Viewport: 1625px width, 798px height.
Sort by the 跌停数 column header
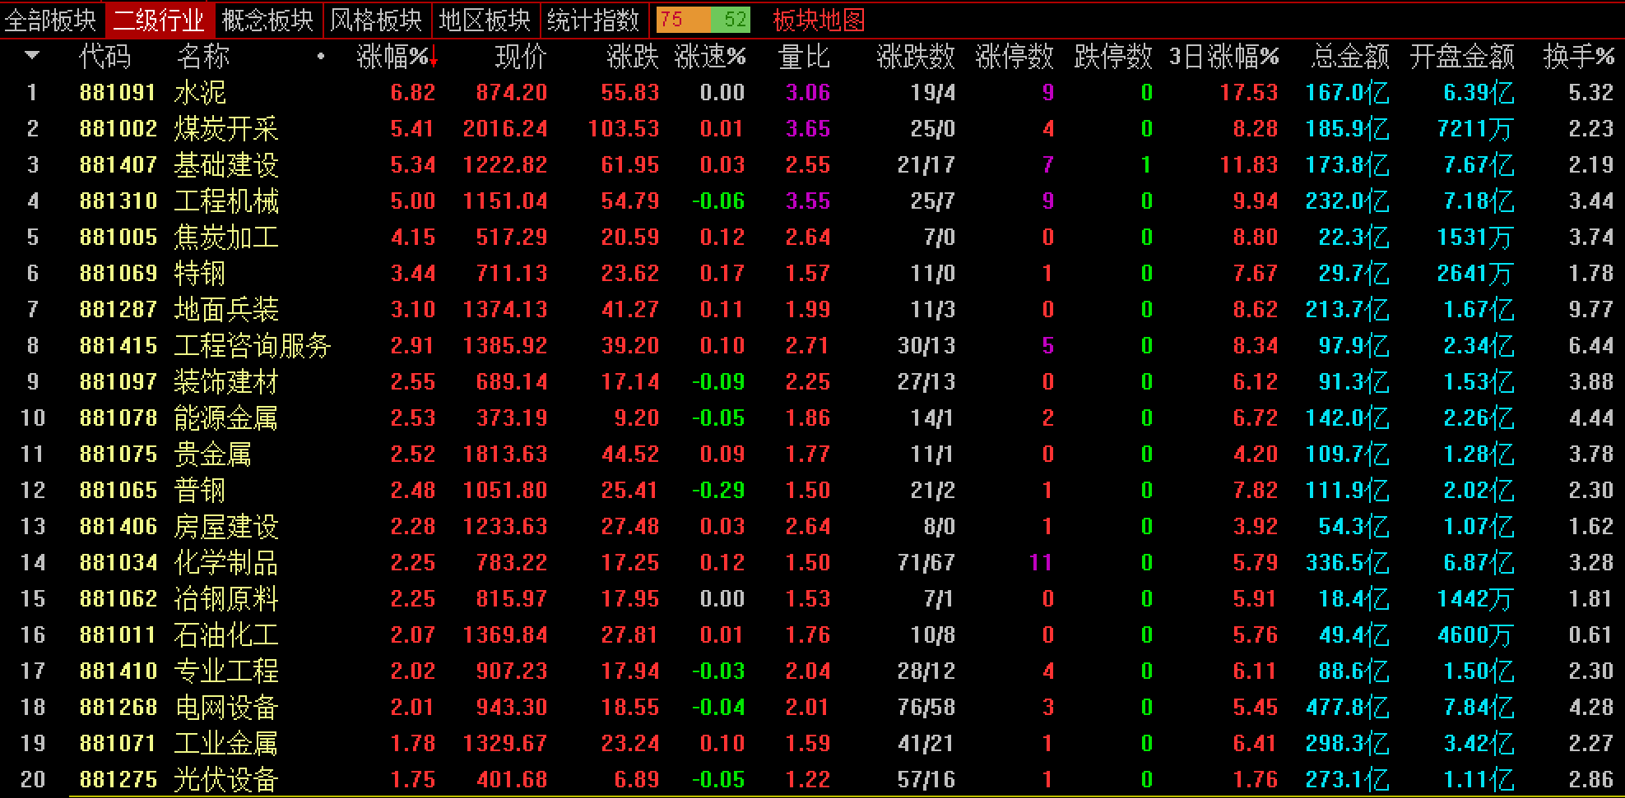1113,57
